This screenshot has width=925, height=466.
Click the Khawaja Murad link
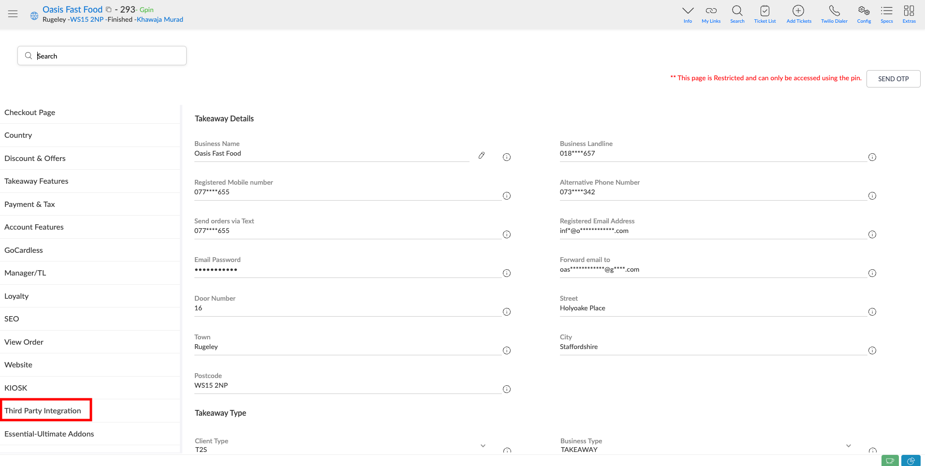pyautogui.click(x=160, y=19)
